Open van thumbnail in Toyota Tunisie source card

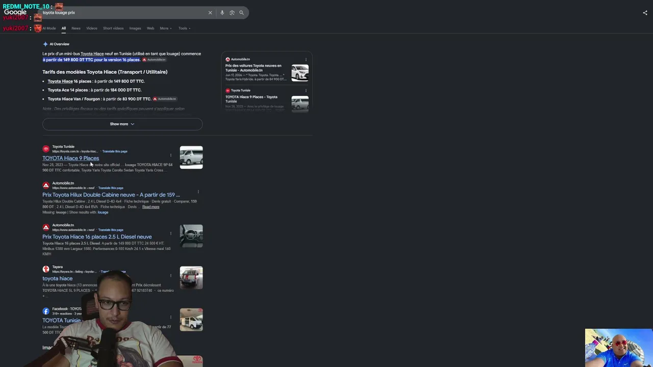300,104
